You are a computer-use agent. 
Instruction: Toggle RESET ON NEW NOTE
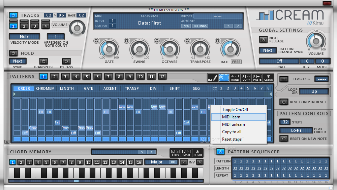284,139
